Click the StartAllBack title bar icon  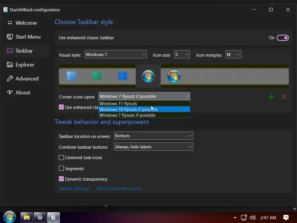[5, 10]
